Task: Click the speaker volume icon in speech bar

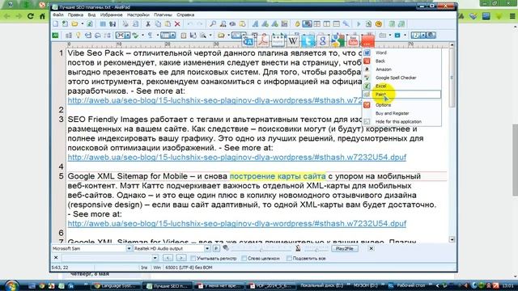Action: click(x=226, y=248)
